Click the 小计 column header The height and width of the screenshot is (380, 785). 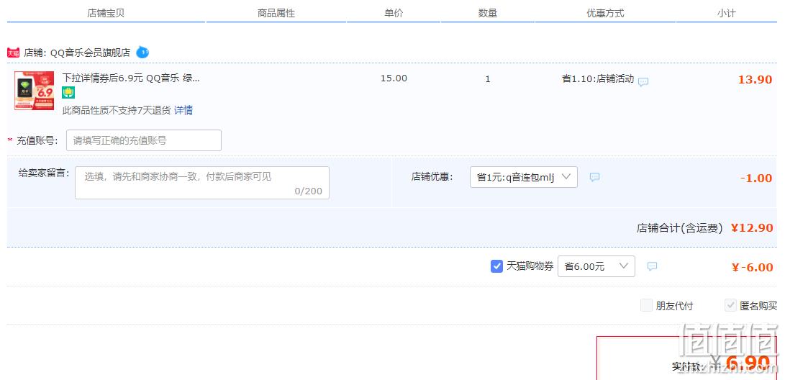tap(726, 13)
